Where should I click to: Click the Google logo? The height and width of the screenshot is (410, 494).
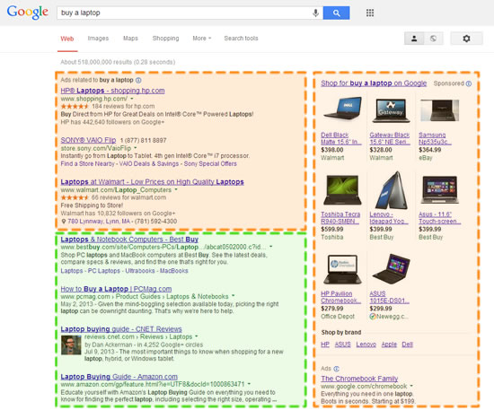click(x=28, y=13)
